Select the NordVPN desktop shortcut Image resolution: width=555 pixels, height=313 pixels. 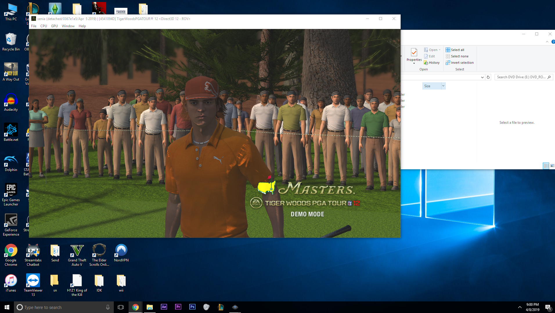121,253
